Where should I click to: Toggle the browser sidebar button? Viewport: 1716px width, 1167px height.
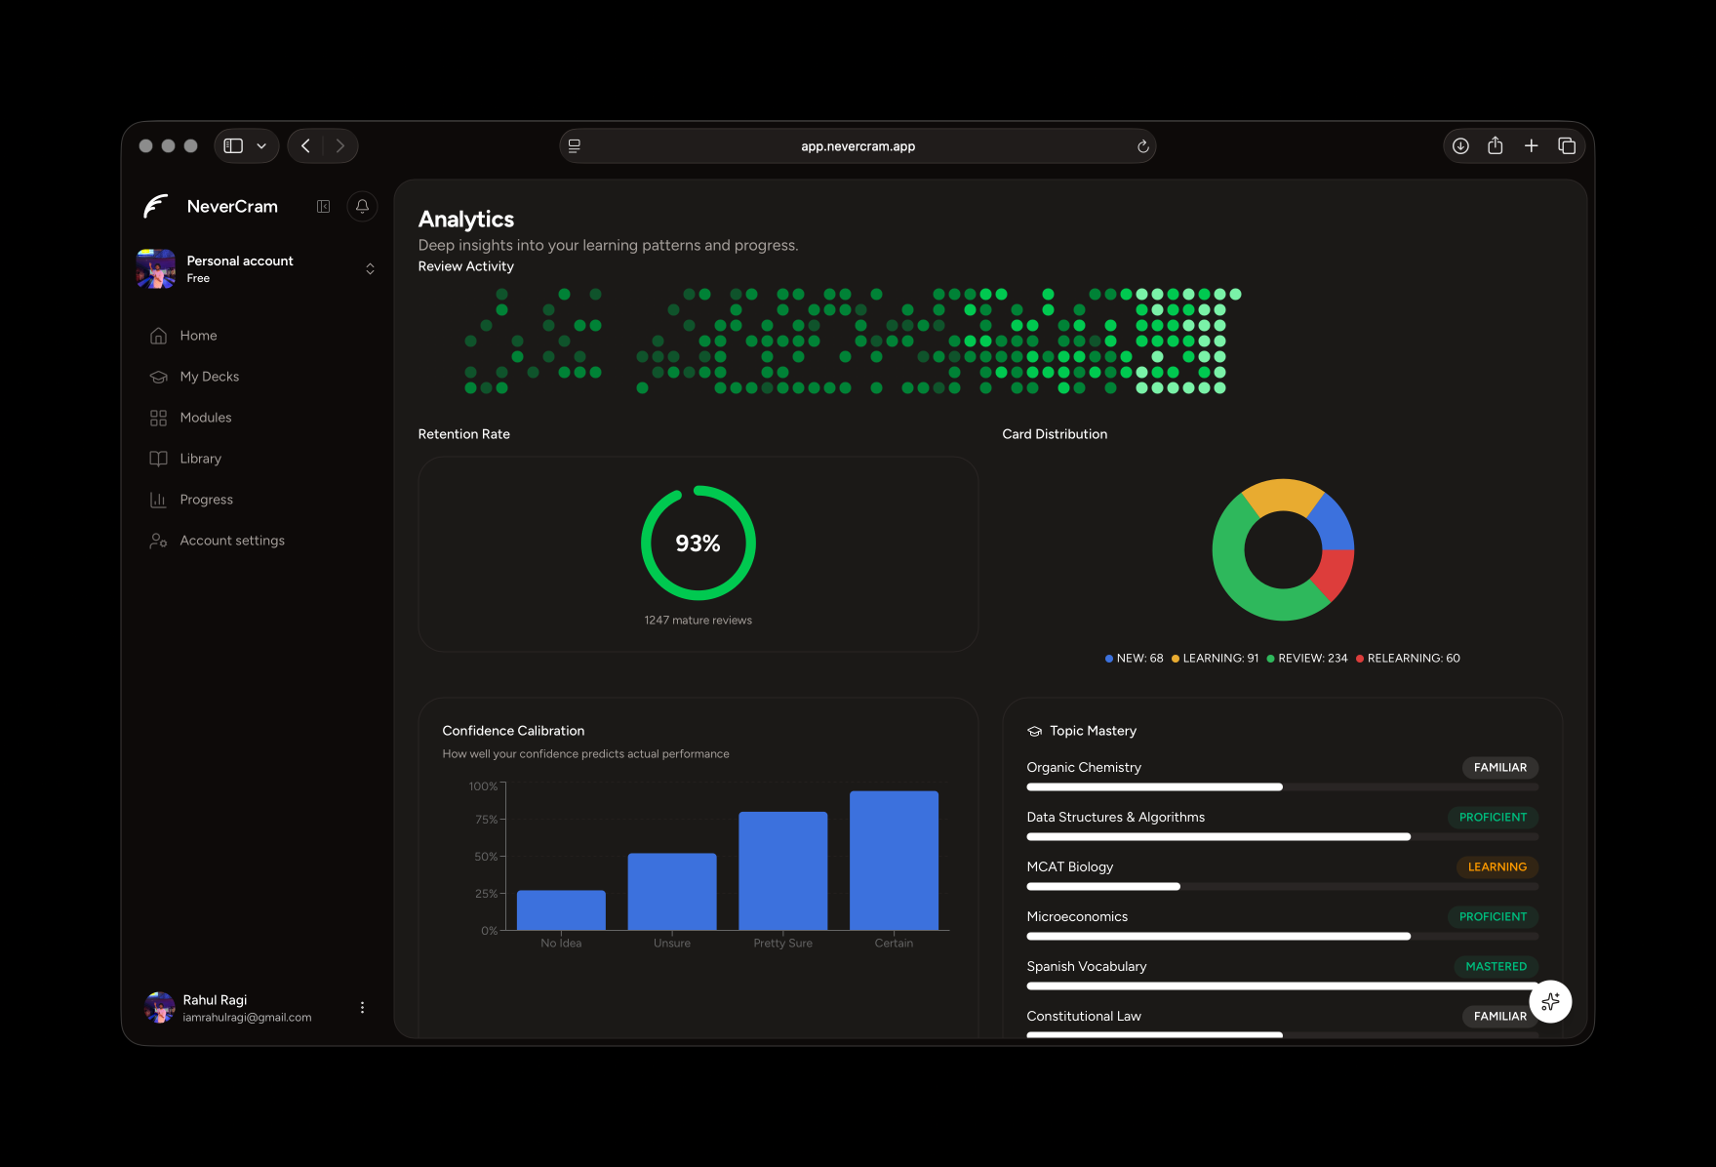[233, 145]
